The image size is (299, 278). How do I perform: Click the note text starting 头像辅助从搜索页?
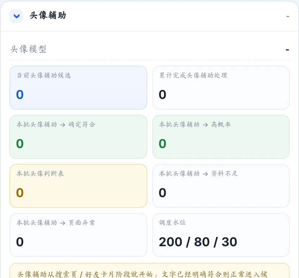pos(142,274)
